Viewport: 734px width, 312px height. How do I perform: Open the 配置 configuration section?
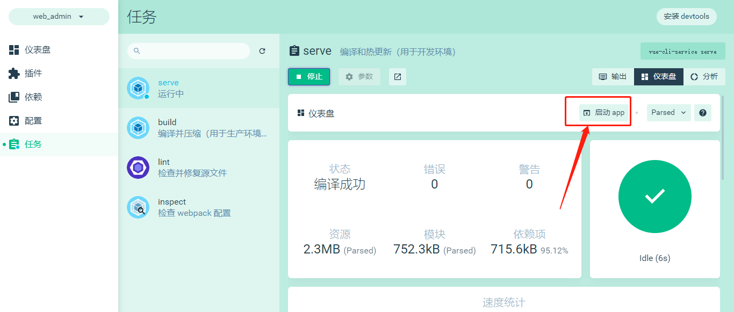coord(59,121)
